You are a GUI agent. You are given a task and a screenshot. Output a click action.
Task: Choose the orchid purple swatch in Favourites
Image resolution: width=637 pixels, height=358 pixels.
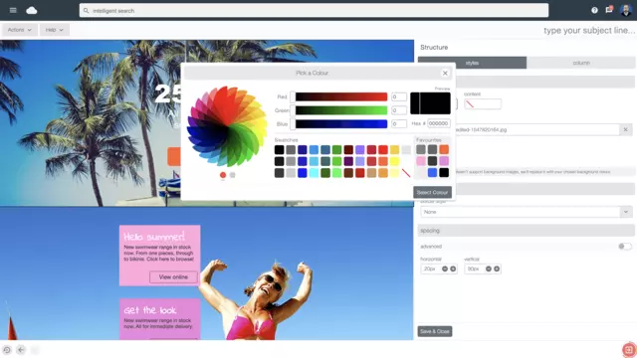444,161
